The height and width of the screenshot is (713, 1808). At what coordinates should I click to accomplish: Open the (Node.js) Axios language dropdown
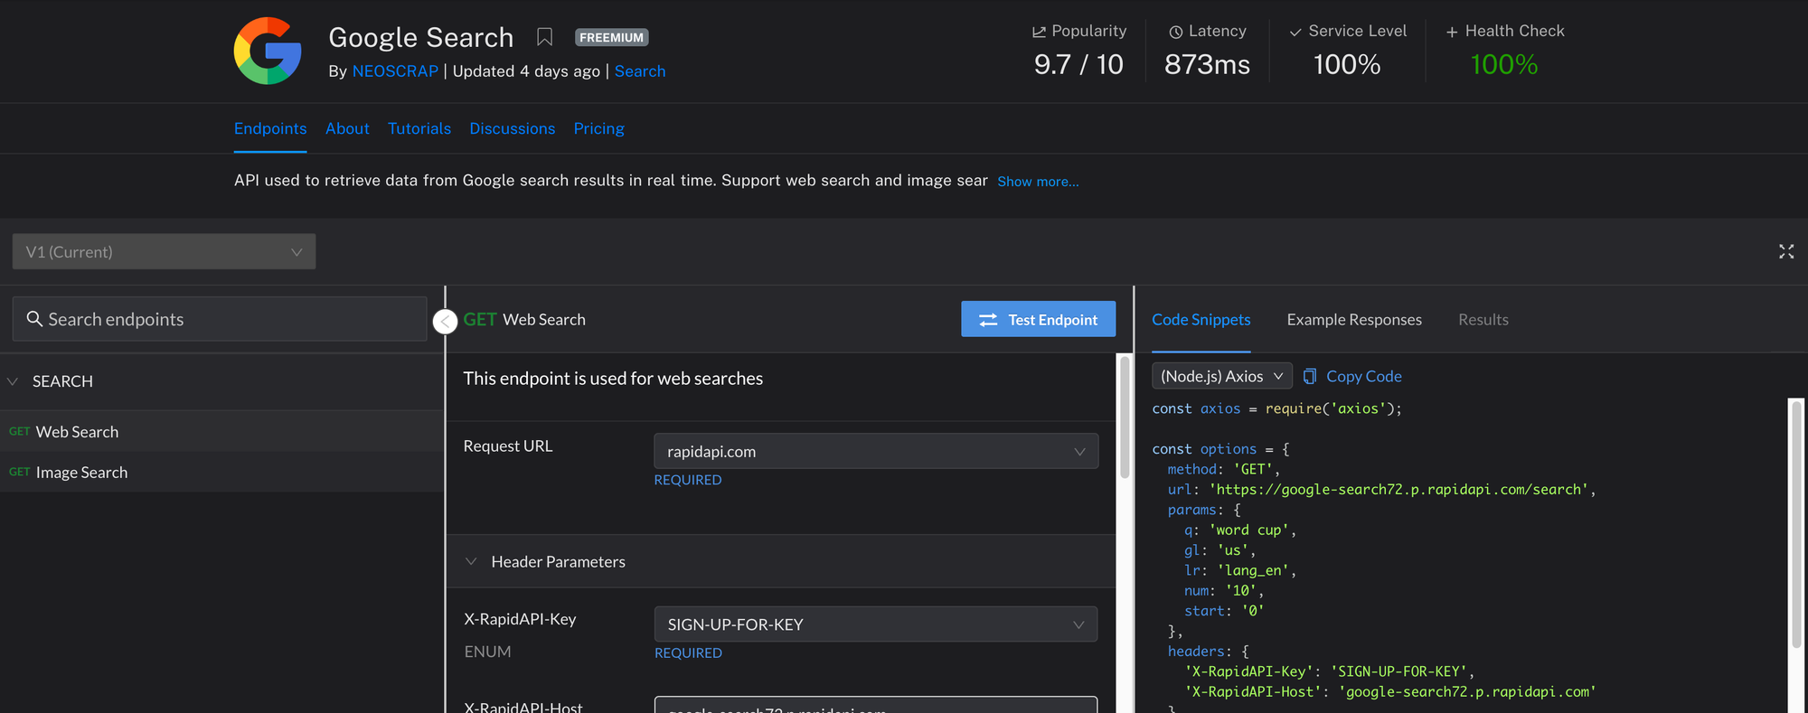(1222, 376)
